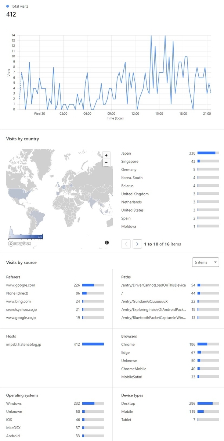Viewport: 224px width, 441px height.
Task: Zoom out on the country map
Action: pyautogui.click(x=106, y=162)
